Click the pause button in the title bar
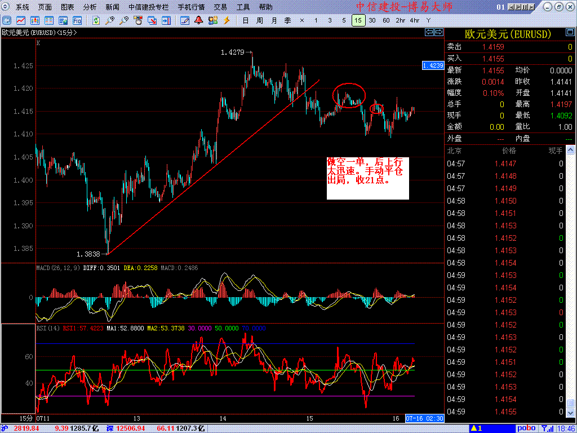This screenshot has width=577, height=433. (525, 7)
